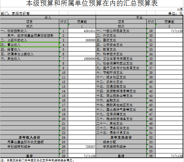Click the expenditure 总计 value in row 56
The image size is (184, 162).
tap(169, 156)
